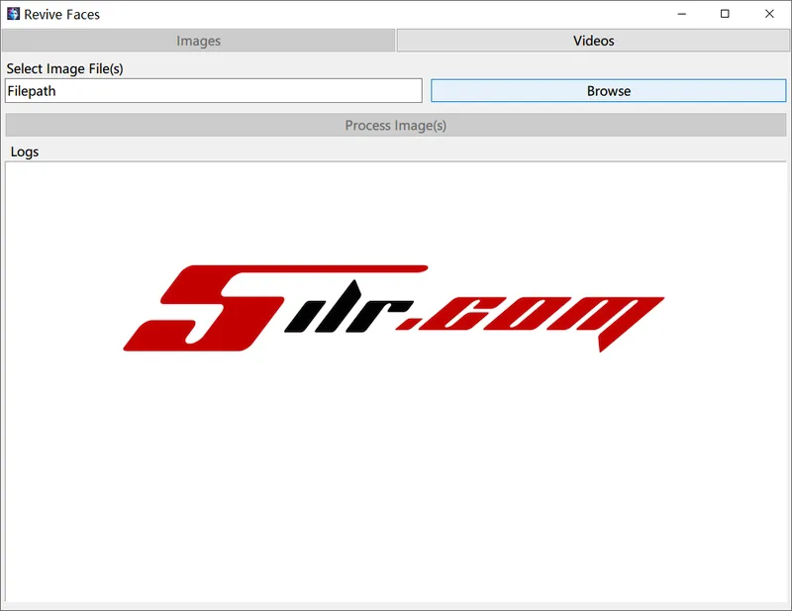This screenshot has width=792, height=611.
Task: Minimize the Revive Faces window
Action: click(682, 14)
